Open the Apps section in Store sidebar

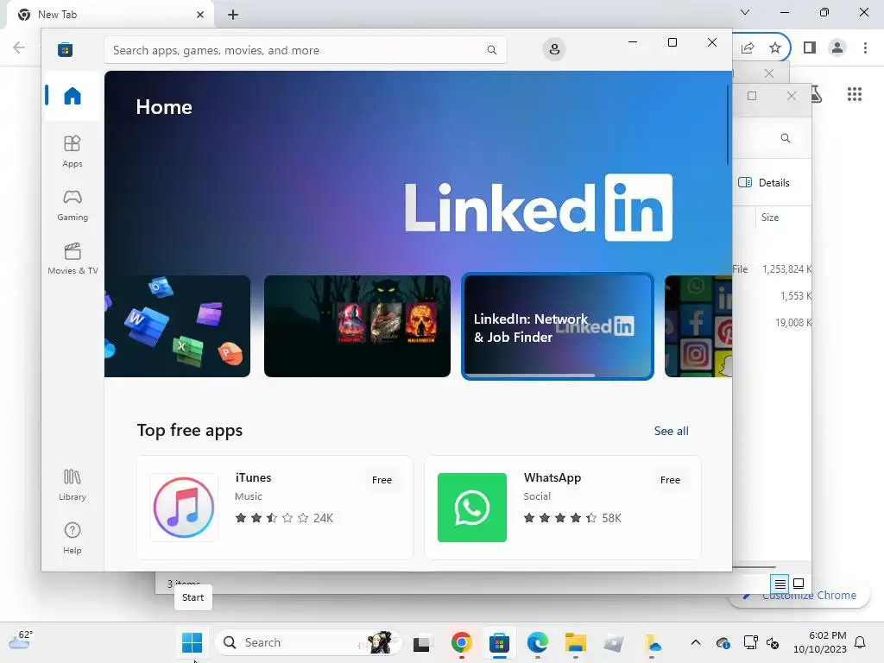point(73,151)
